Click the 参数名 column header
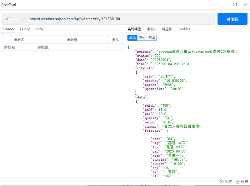The image size is (250, 186). click(x=19, y=40)
